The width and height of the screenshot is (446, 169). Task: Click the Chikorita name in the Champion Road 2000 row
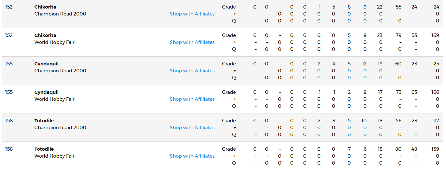[x=45, y=7]
